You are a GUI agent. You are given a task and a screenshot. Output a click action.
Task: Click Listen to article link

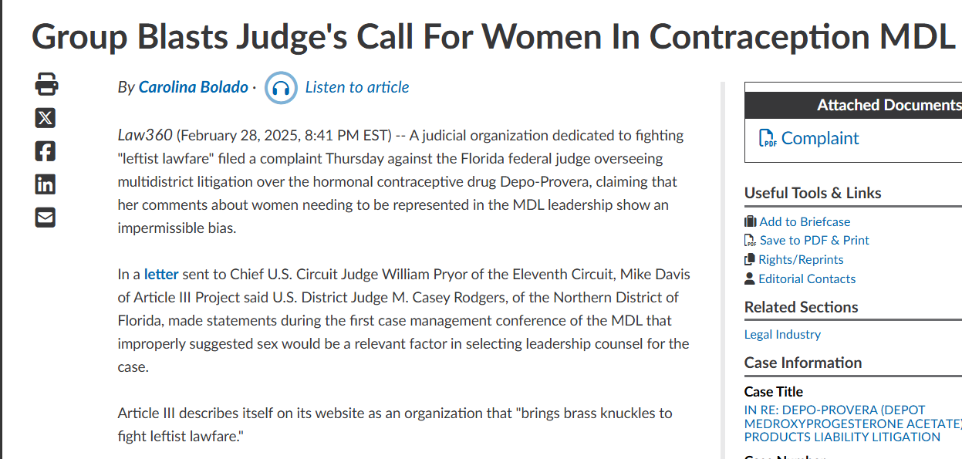click(x=357, y=87)
